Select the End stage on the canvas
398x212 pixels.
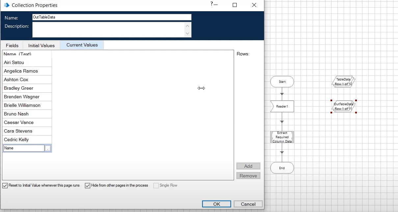pyautogui.click(x=282, y=168)
